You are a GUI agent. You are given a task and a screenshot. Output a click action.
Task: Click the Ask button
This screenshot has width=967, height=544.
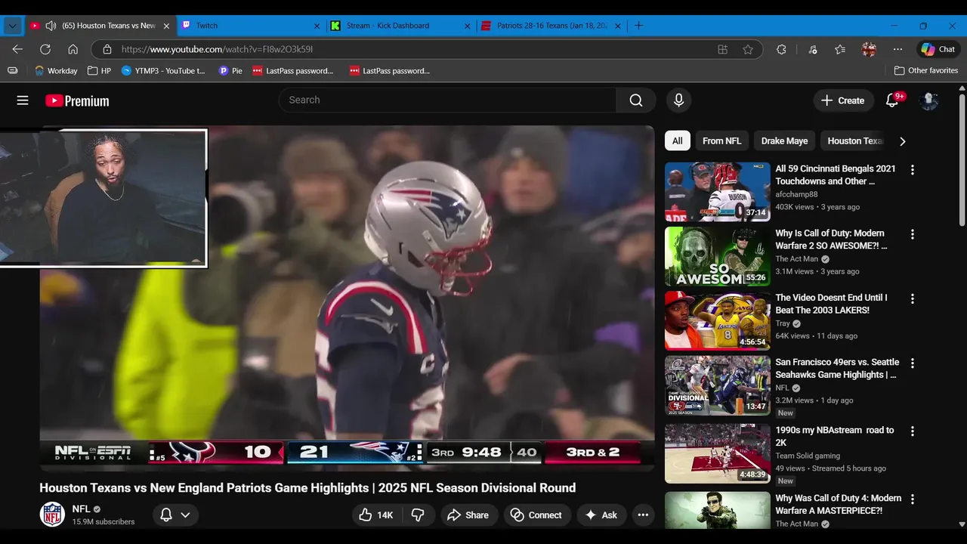[x=601, y=515]
